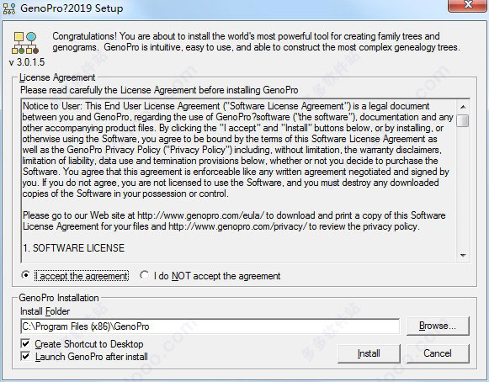The width and height of the screenshot is (489, 382).
Task: Click the license text scrollbar thumb
Action: 463,120
